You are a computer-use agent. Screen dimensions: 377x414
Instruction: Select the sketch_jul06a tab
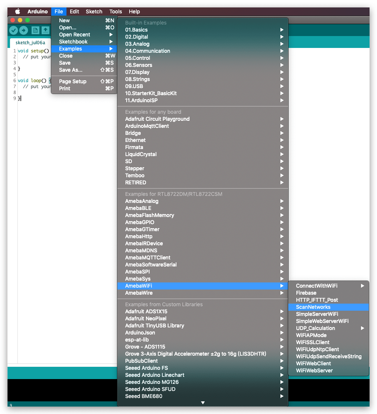(30, 42)
